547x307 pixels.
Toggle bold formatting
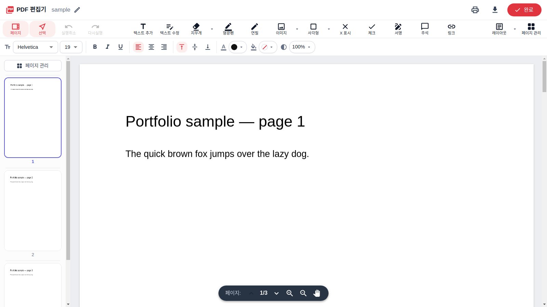(95, 47)
